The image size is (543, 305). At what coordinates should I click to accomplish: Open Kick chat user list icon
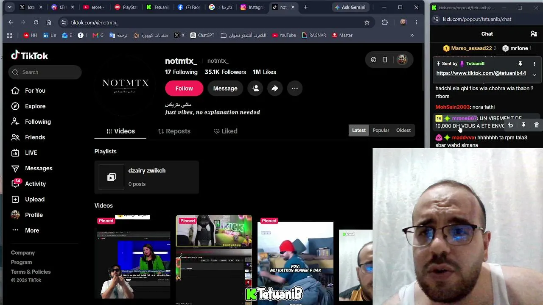[x=534, y=34]
